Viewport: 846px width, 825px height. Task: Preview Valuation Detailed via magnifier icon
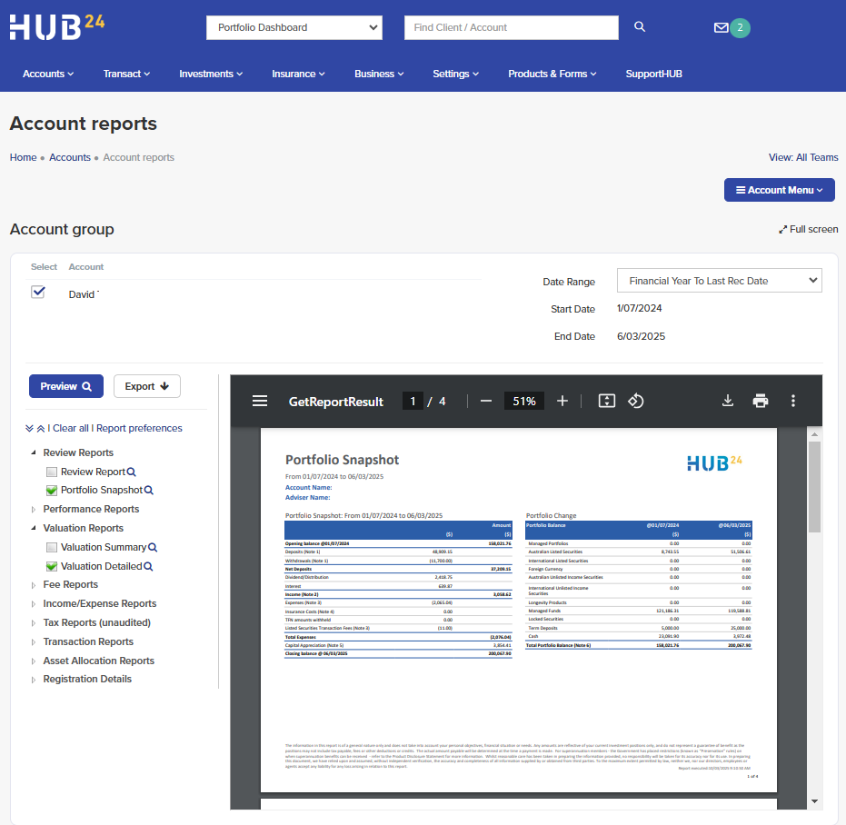(x=148, y=567)
